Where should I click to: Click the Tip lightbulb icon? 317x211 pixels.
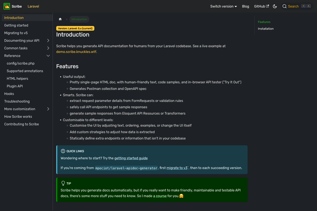(x=63, y=183)
